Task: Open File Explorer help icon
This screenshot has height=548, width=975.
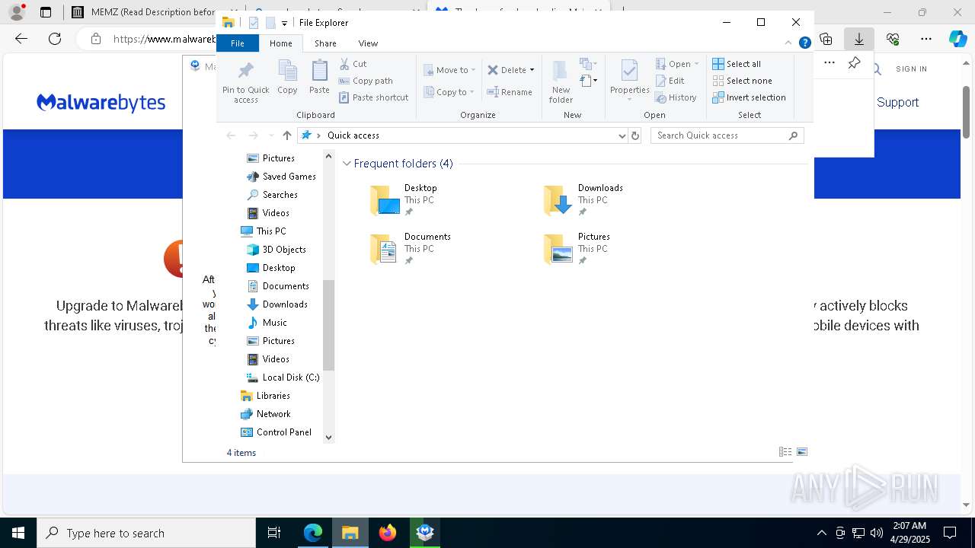Action: click(804, 43)
